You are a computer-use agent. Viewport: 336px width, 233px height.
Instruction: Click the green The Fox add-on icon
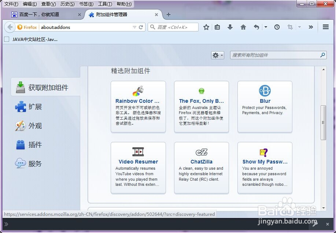202,91
